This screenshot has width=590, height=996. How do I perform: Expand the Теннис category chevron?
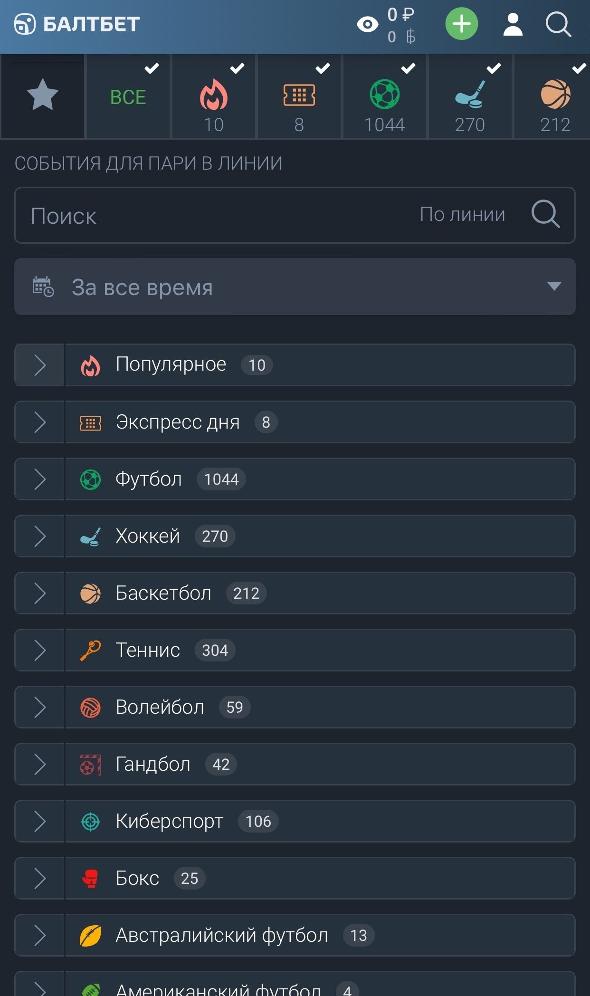coord(40,650)
